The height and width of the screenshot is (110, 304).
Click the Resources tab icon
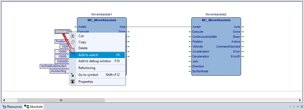(x=4, y=107)
